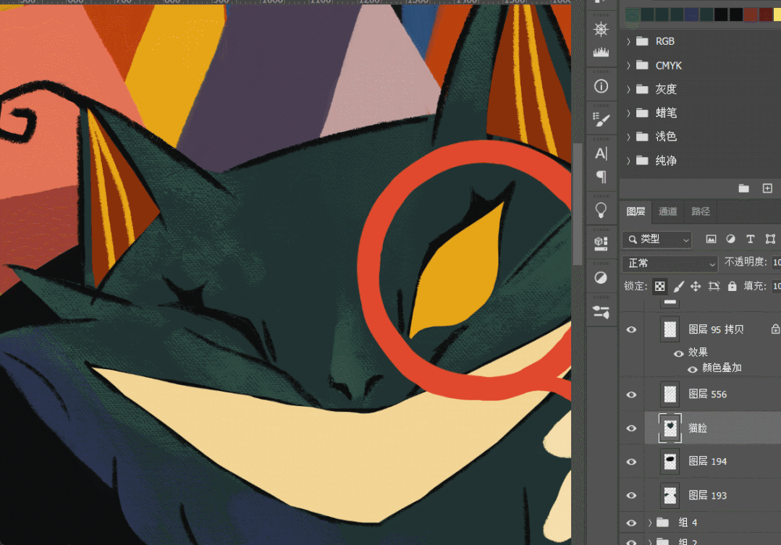The image size is (781, 545).
Task: Switch to the 图层 tab
Action: tap(636, 212)
